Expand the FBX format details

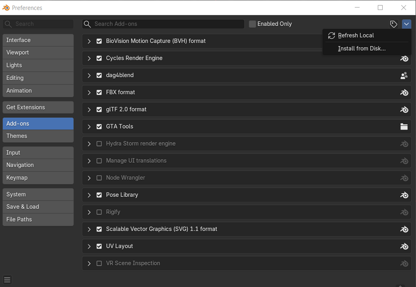89,93
